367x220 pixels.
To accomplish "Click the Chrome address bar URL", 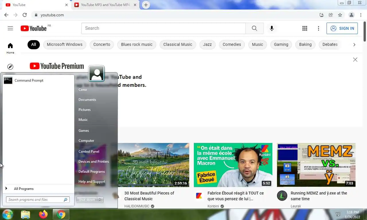I will coord(52,15).
